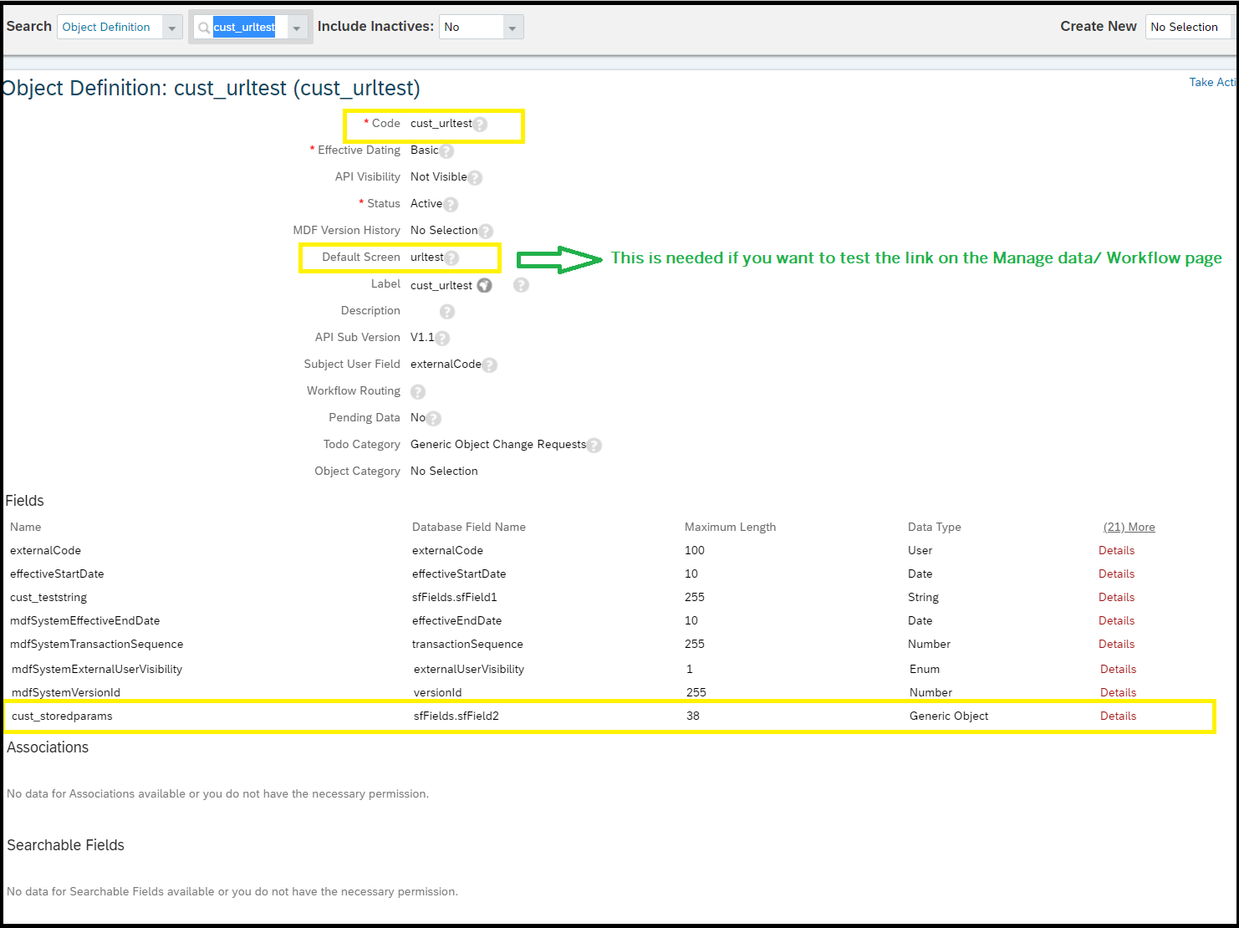The image size is (1239, 928).
Task: Click the Searchable Fields section heading
Action: click(x=65, y=845)
